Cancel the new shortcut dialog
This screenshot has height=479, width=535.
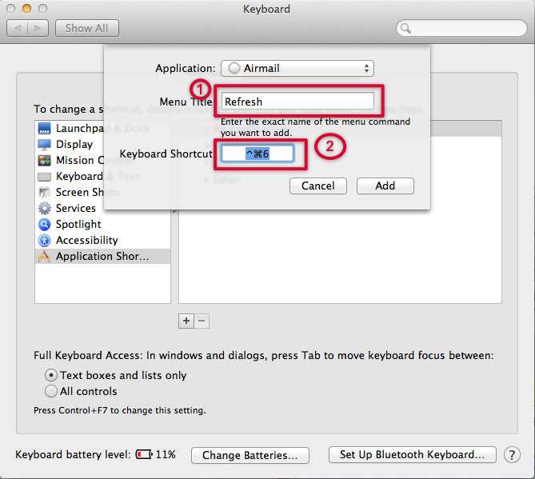[317, 186]
